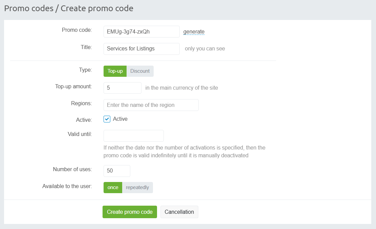
Task: Click the "Promo code:" field label
Action: coord(77,30)
